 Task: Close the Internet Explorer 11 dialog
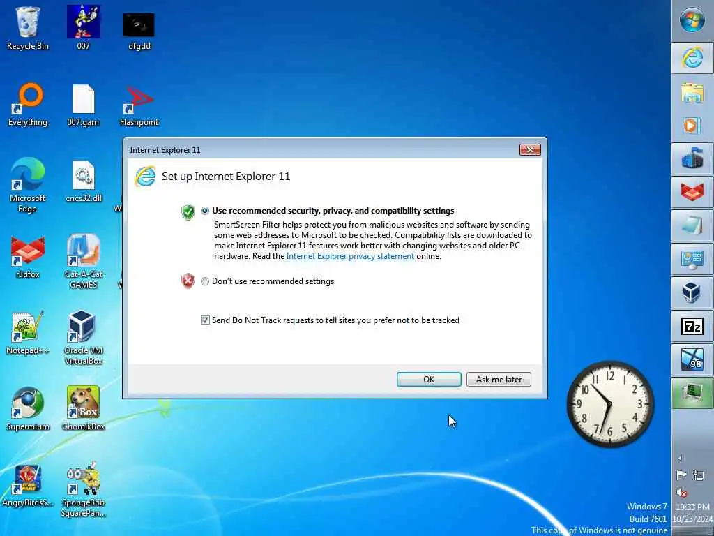(530, 149)
